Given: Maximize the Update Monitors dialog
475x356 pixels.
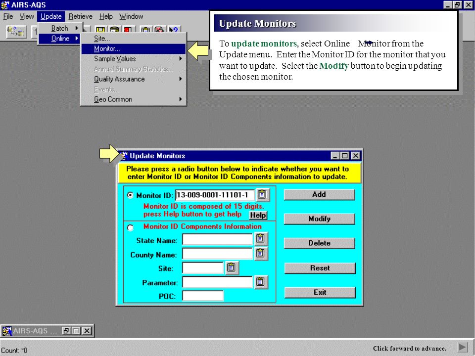Looking at the screenshot, I should pos(345,156).
